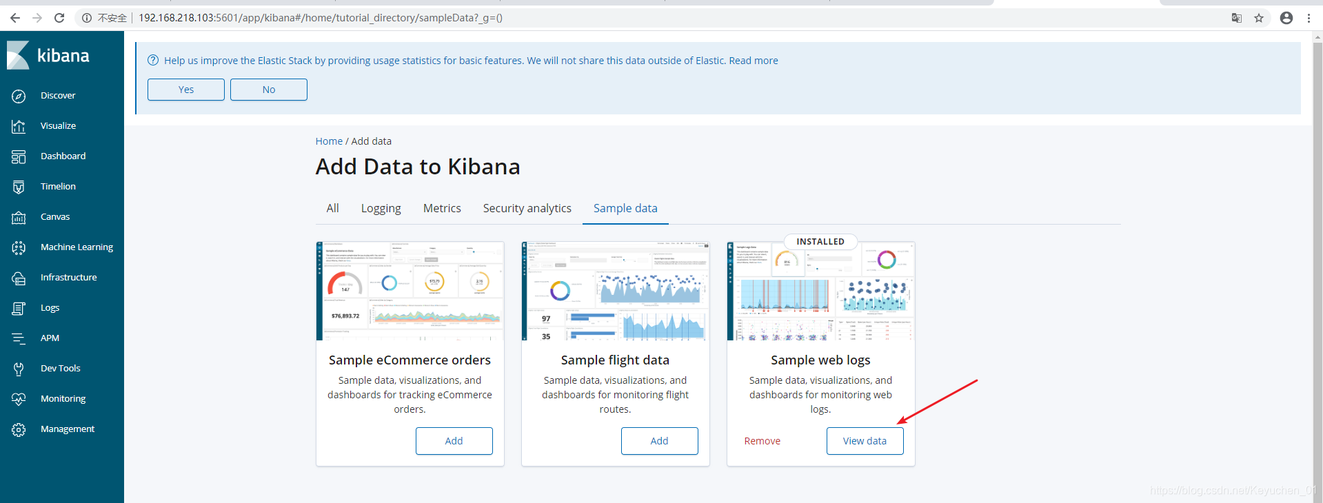The width and height of the screenshot is (1323, 503).
Task: Switch to the All tab
Action: 333,208
